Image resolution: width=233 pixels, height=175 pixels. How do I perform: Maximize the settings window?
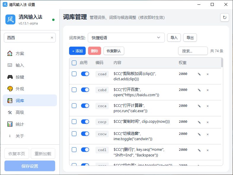tap(212, 4)
